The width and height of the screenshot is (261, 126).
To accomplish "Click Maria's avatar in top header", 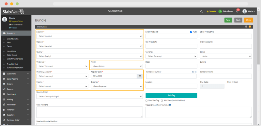I will click(x=244, y=11).
